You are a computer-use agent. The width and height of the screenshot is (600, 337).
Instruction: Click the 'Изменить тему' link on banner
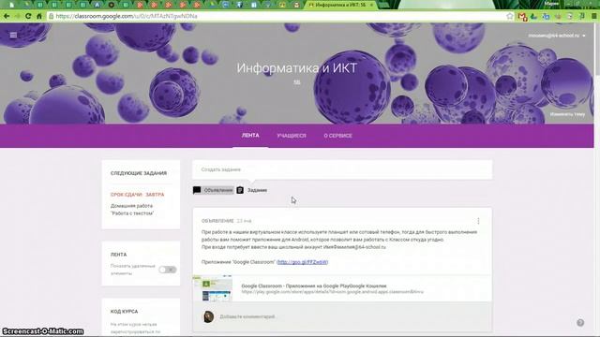point(567,114)
